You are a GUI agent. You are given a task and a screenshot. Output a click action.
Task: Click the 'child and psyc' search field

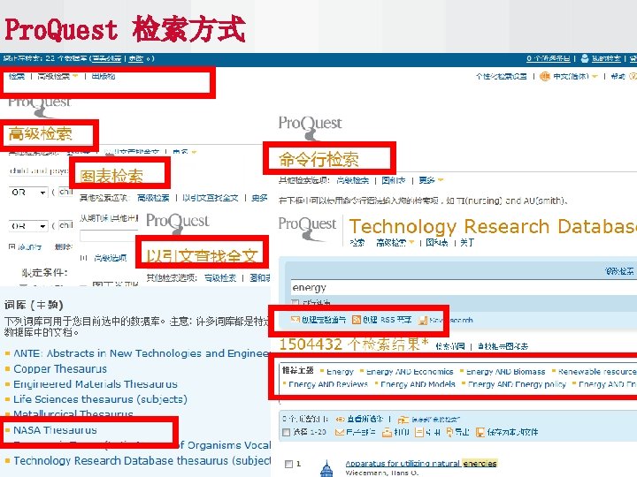click(39, 170)
